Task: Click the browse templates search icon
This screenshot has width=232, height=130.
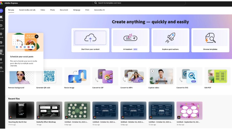Action: click(x=210, y=38)
